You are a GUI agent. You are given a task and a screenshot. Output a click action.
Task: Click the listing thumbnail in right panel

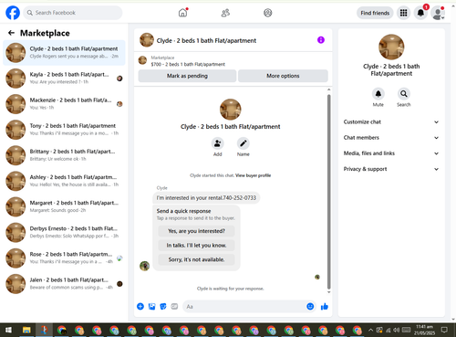pos(391,47)
